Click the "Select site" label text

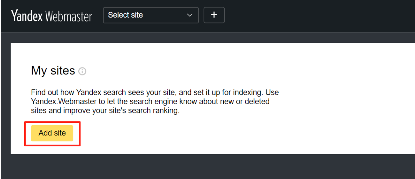pos(125,15)
